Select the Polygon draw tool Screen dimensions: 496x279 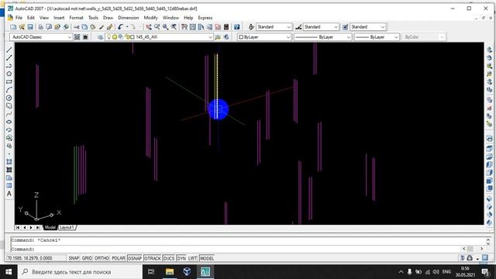point(9,74)
